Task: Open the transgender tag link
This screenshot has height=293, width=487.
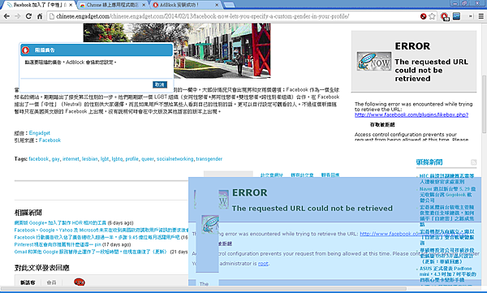Action: tap(209, 159)
